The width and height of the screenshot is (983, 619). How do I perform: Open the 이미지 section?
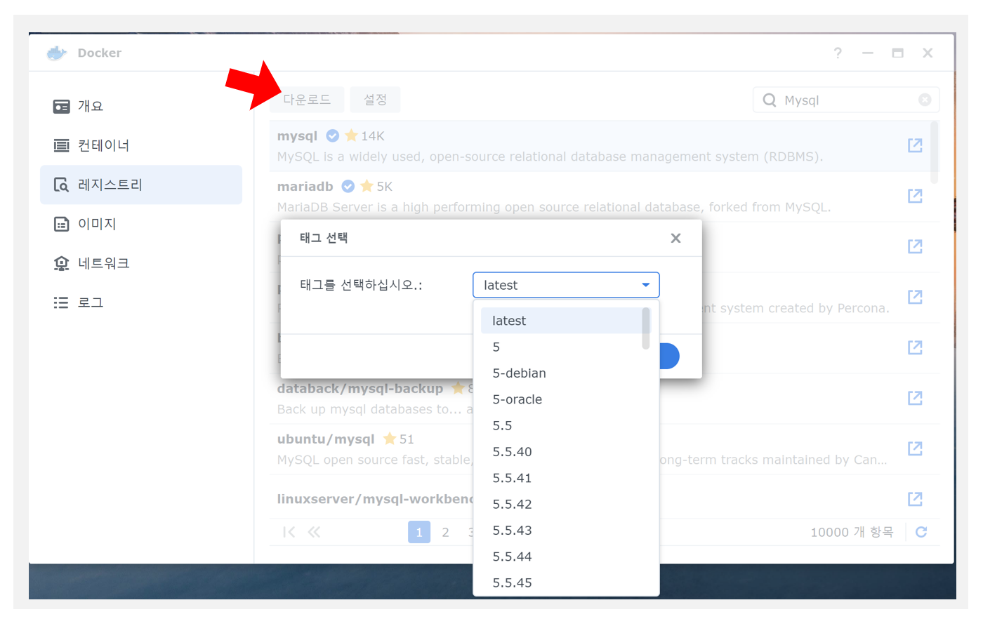tap(141, 224)
